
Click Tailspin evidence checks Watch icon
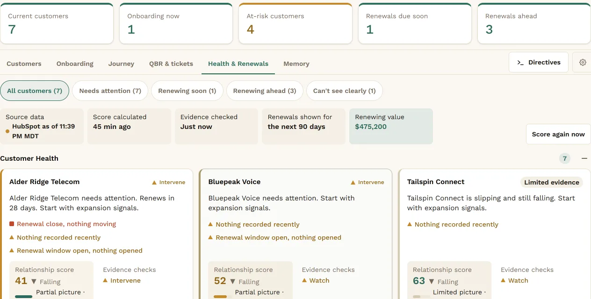point(503,280)
